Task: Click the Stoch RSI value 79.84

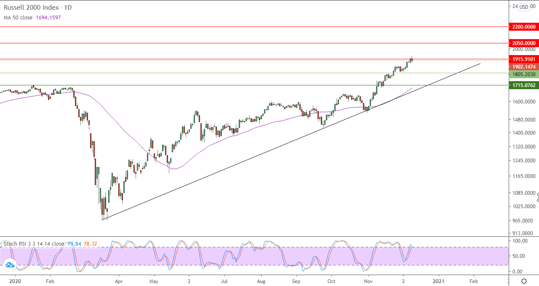Action: point(74,244)
